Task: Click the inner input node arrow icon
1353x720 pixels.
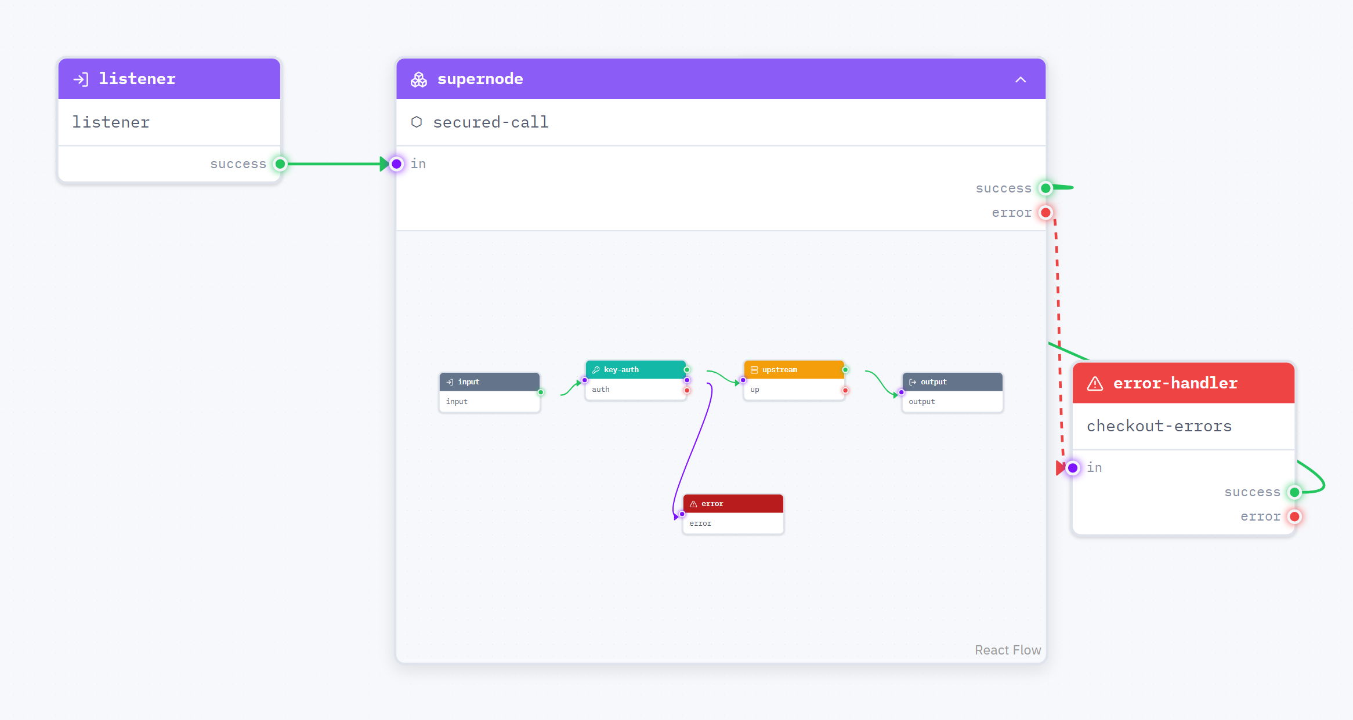Action: tap(450, 382)
